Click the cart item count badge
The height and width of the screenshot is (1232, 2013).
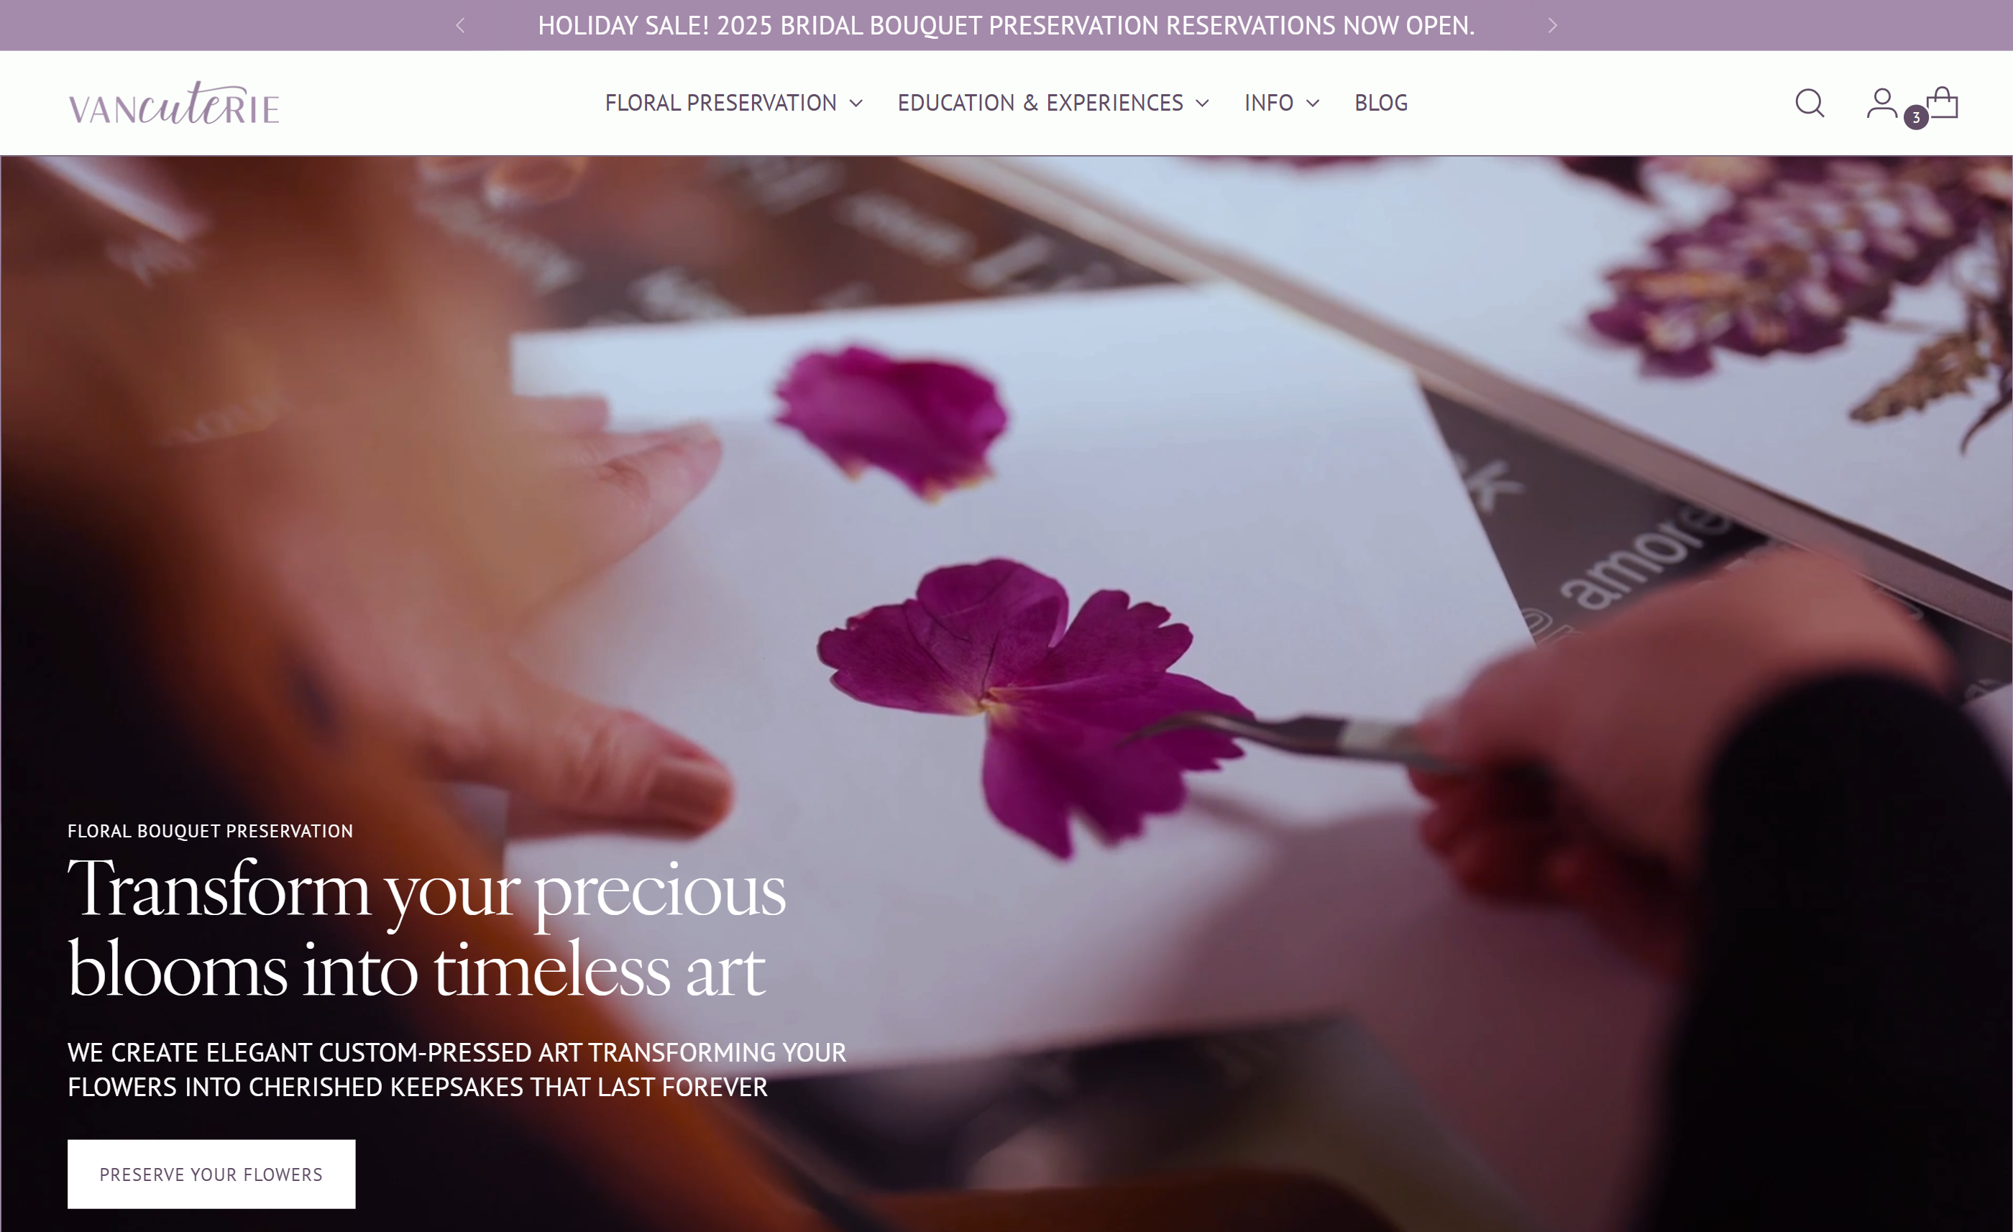pyautogui.click(x=1916, y=118)
